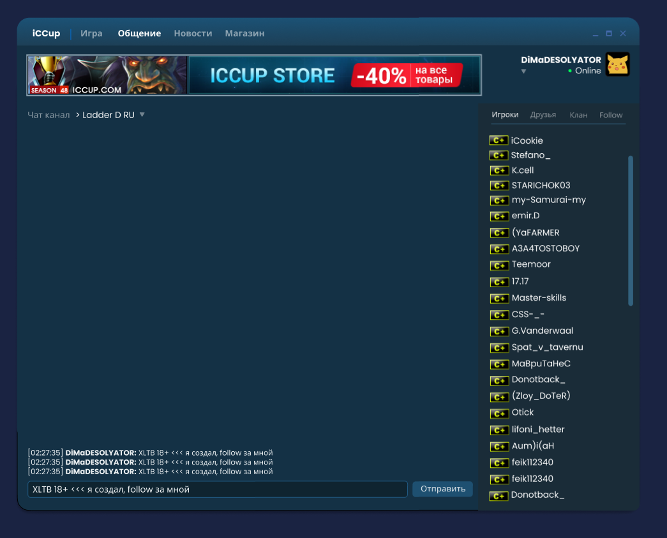Click the Чат канал breadcrumb label
Image resolution: width=667 pixels, height=538 pixels.
[x=49, y=115]
